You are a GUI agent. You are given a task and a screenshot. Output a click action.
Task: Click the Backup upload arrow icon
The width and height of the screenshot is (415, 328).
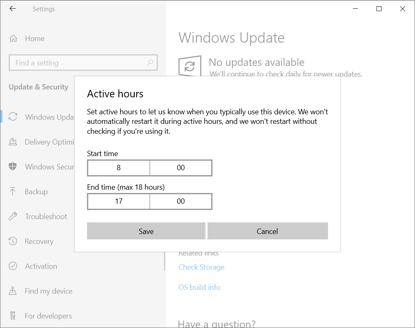13,191
